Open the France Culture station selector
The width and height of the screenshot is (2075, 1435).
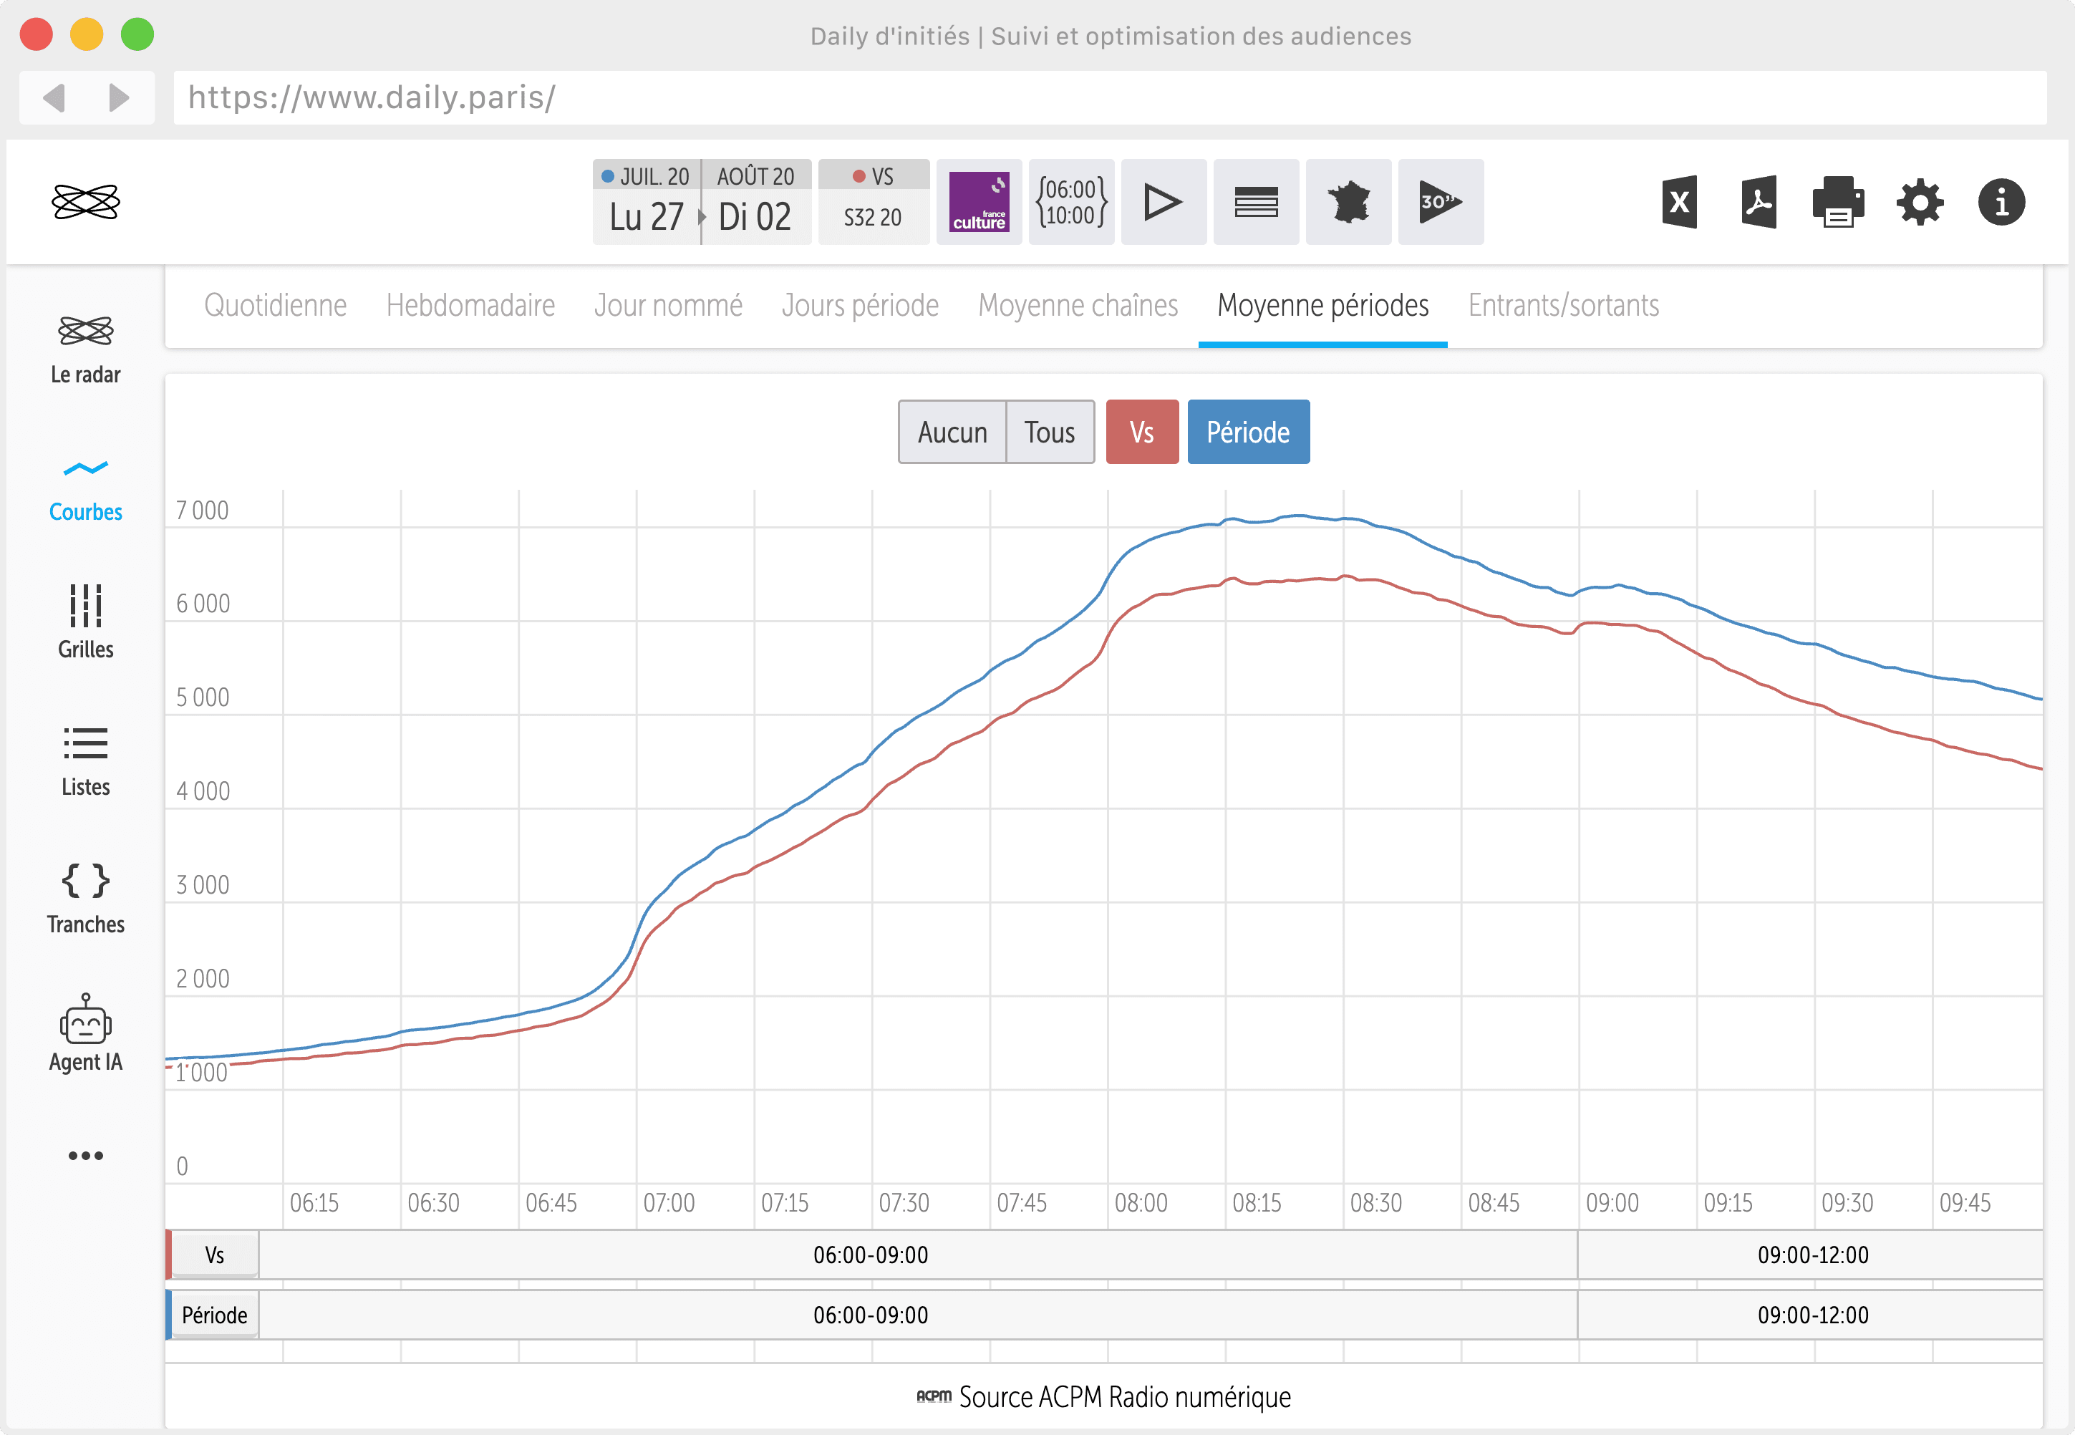(x=979, y=201)
